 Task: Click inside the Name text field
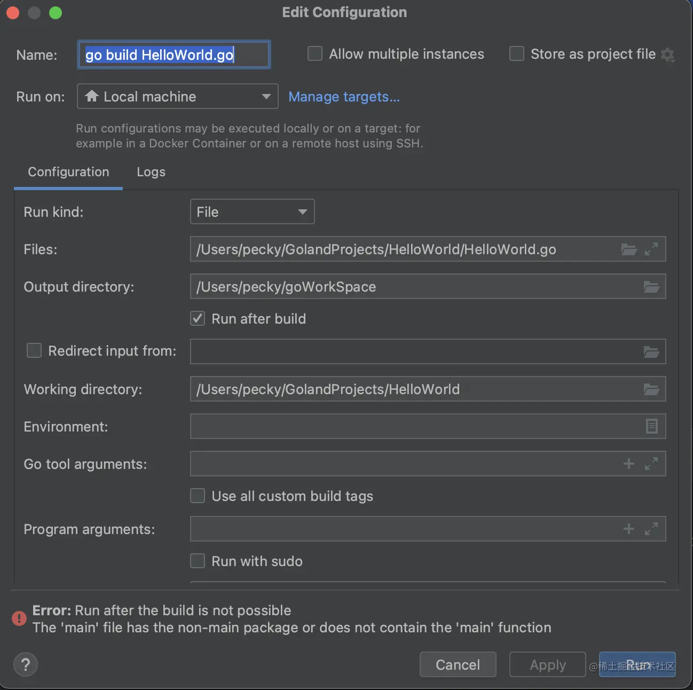point(174,55)
